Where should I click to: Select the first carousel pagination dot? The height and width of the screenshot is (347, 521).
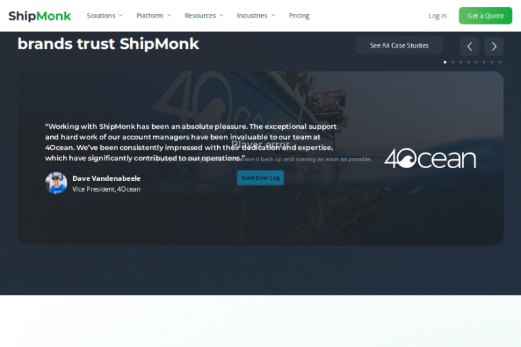tap(445, 62)
